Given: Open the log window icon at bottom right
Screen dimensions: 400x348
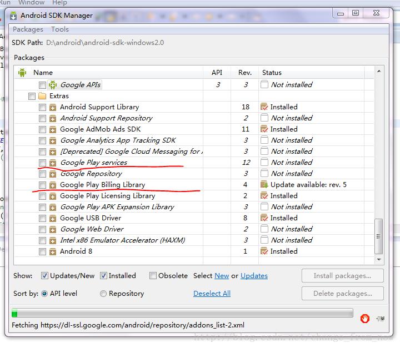Looking at the screenshot, I should pos(381,319).
